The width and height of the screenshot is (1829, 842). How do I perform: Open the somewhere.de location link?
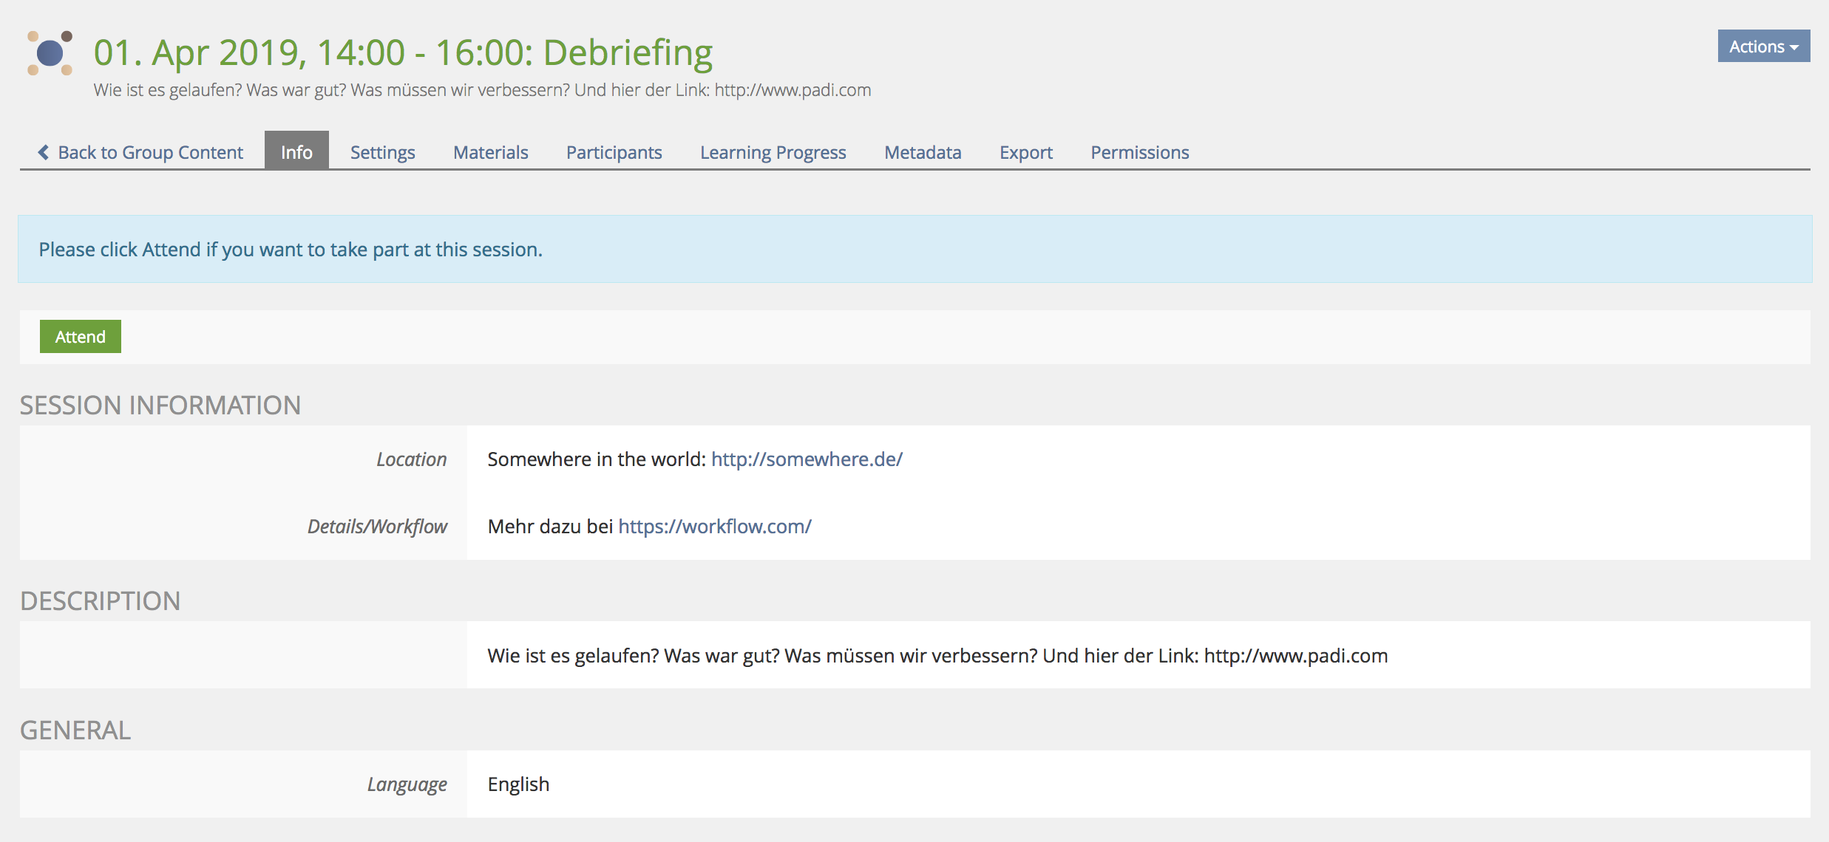807,459
